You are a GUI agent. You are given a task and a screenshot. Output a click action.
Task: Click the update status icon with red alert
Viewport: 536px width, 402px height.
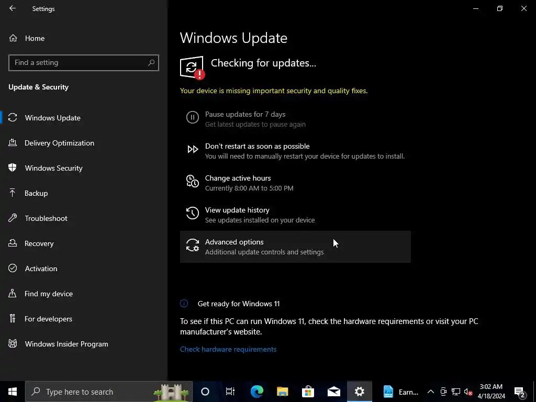tap(192, 68)
